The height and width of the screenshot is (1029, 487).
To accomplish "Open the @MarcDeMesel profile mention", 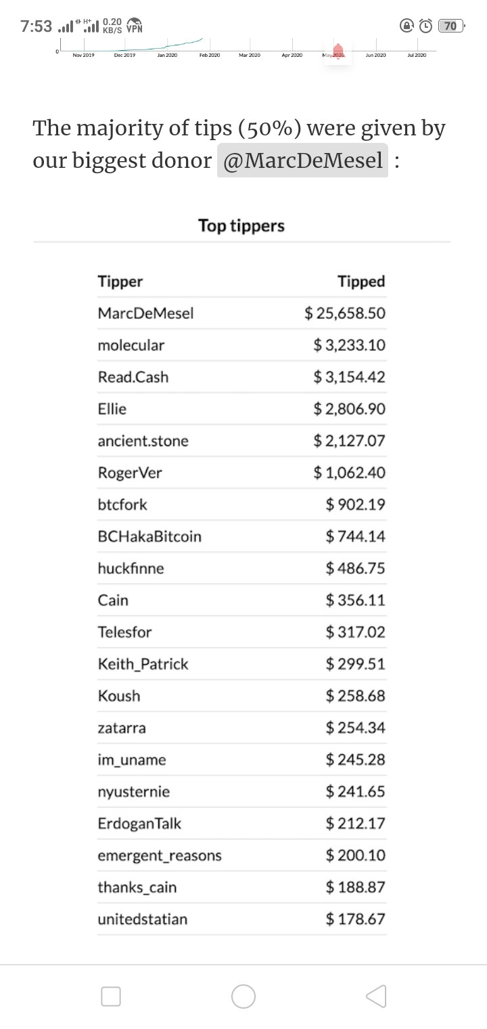I will tap(302, 160).
